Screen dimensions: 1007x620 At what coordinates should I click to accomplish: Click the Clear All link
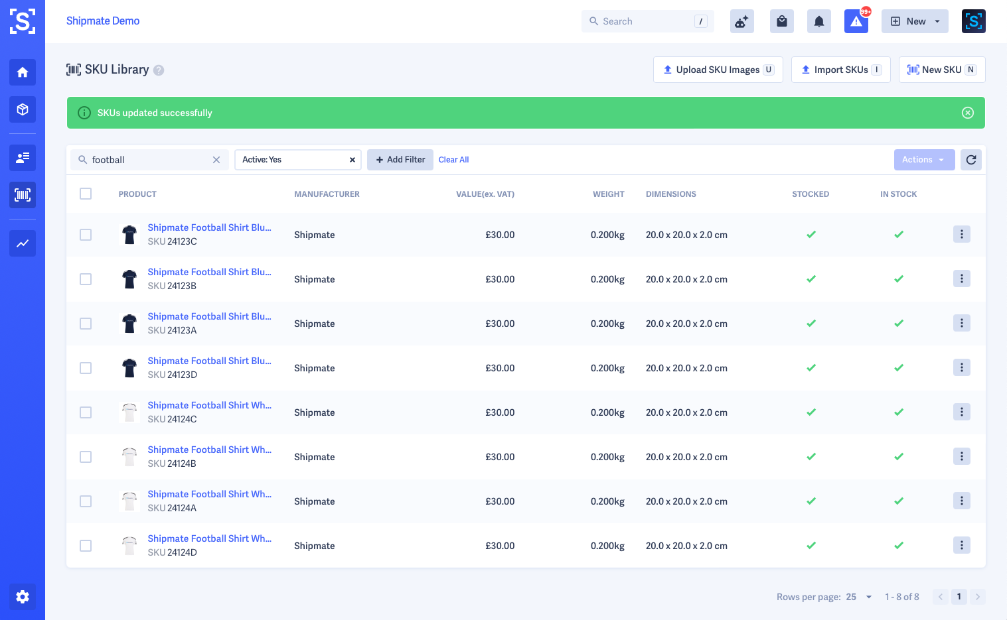453,160
